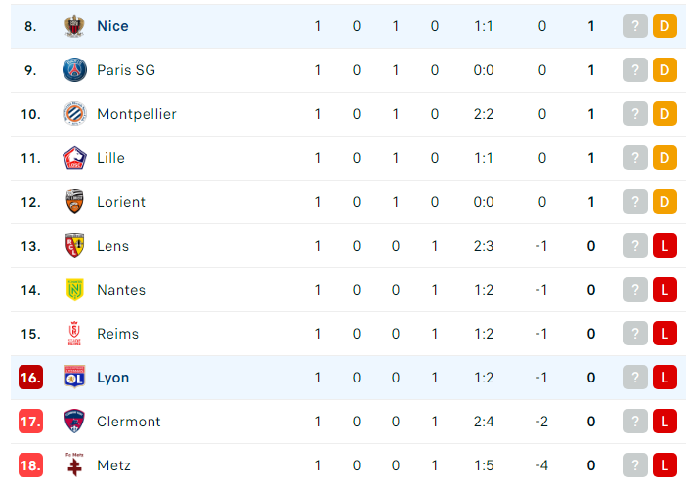The image size is (686, 483).
Task: Click the Montpellier team crest
Action: [x=74, y=114]
